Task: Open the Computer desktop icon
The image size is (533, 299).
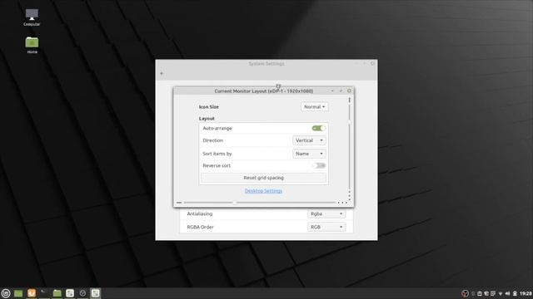Action: pyautogui.click(x=32, y=17)
